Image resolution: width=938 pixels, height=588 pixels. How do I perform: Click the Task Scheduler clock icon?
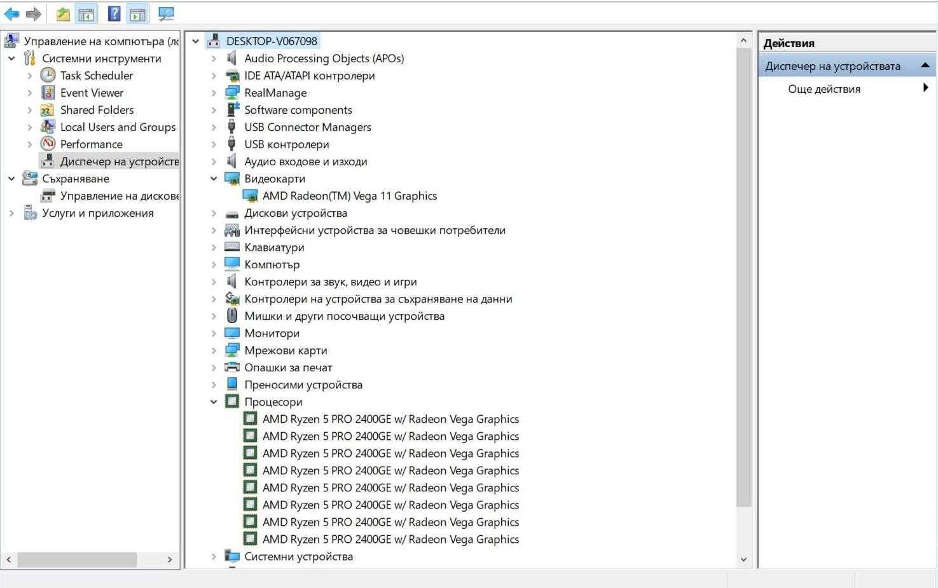pos(48,75)
